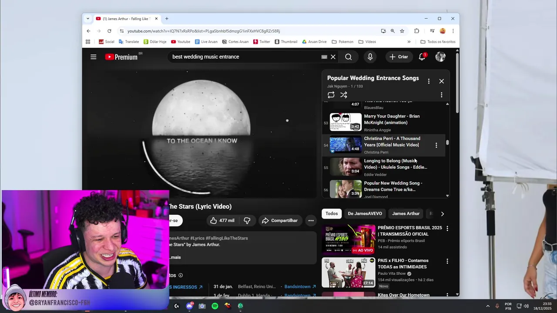Show the hidden bookmarks overflow chevron
Image resolution: width=557 pixels, height=313 pixels.
coord(409,42)
